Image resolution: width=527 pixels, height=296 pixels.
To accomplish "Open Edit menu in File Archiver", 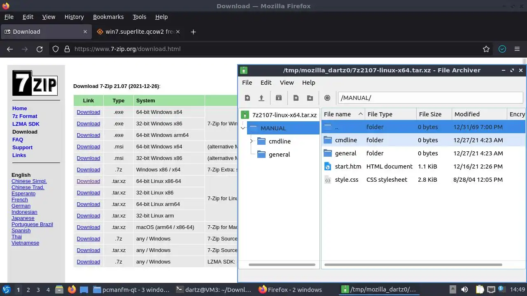I will point(266,83).
